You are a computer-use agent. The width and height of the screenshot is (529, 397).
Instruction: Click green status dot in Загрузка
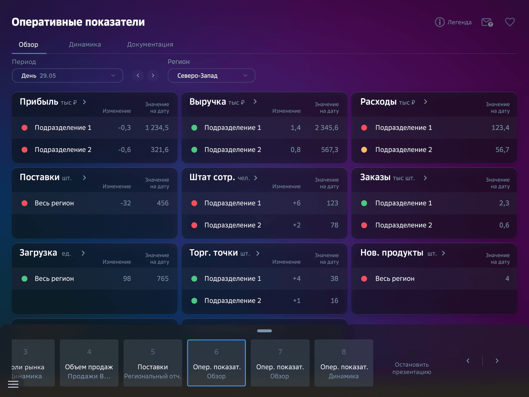click(x=24, y=278)
